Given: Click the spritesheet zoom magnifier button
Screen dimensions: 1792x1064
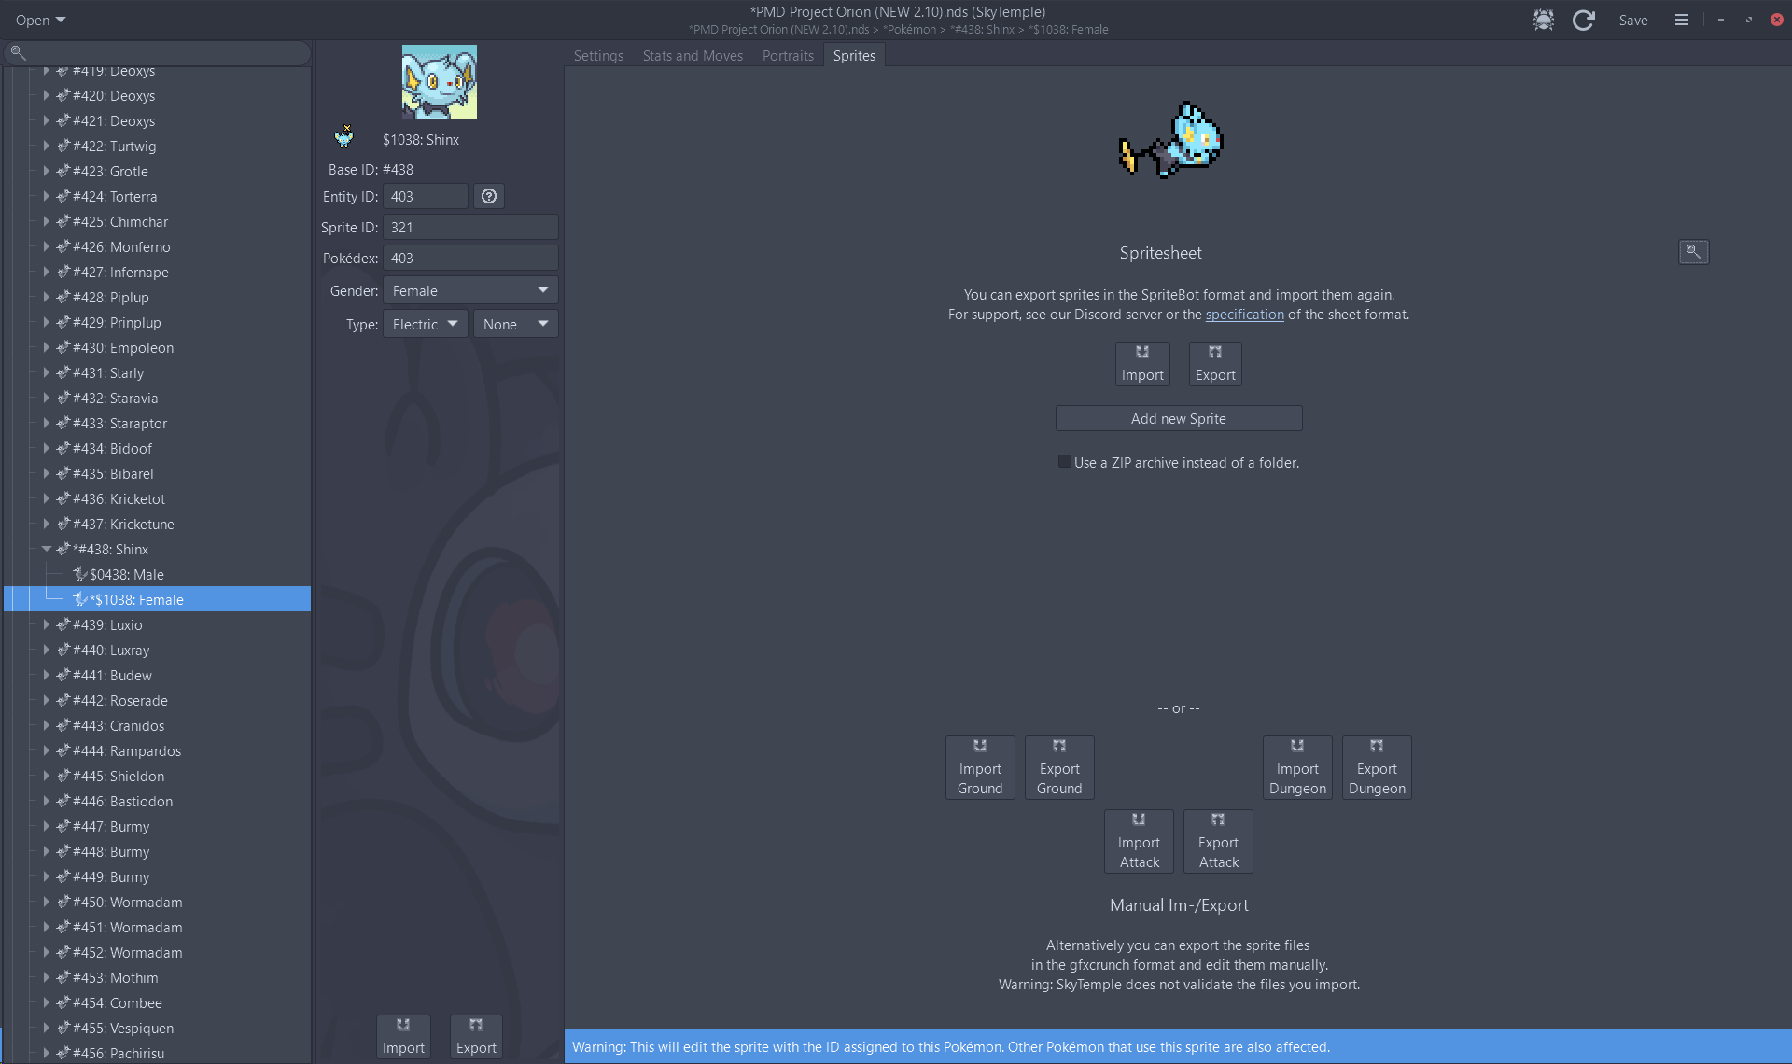Looking at the screenshot, I should pyautogui.click(x=1693, y=251).
